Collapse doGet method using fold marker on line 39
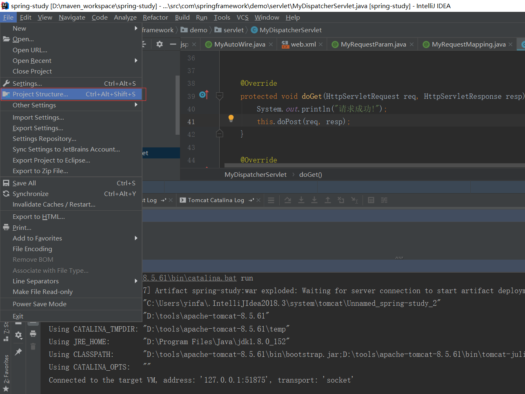Screen dimensions: 525x394 coord(220,96)
